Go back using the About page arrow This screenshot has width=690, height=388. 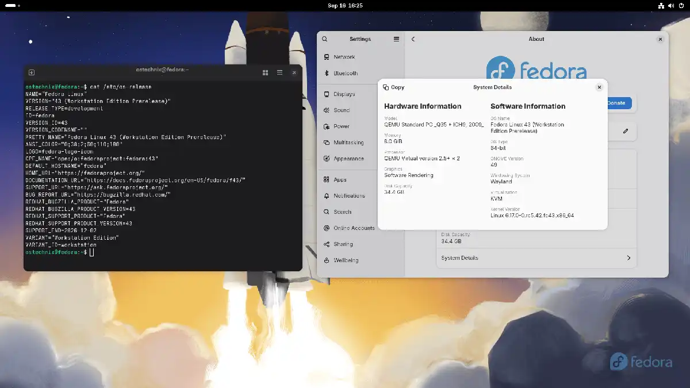point(413,39)
